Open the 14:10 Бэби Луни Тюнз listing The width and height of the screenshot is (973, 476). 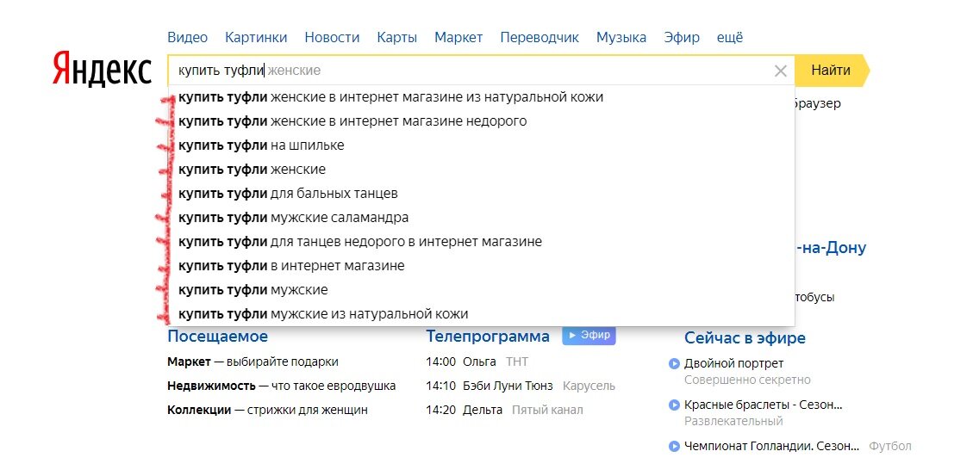pos(521,386)
